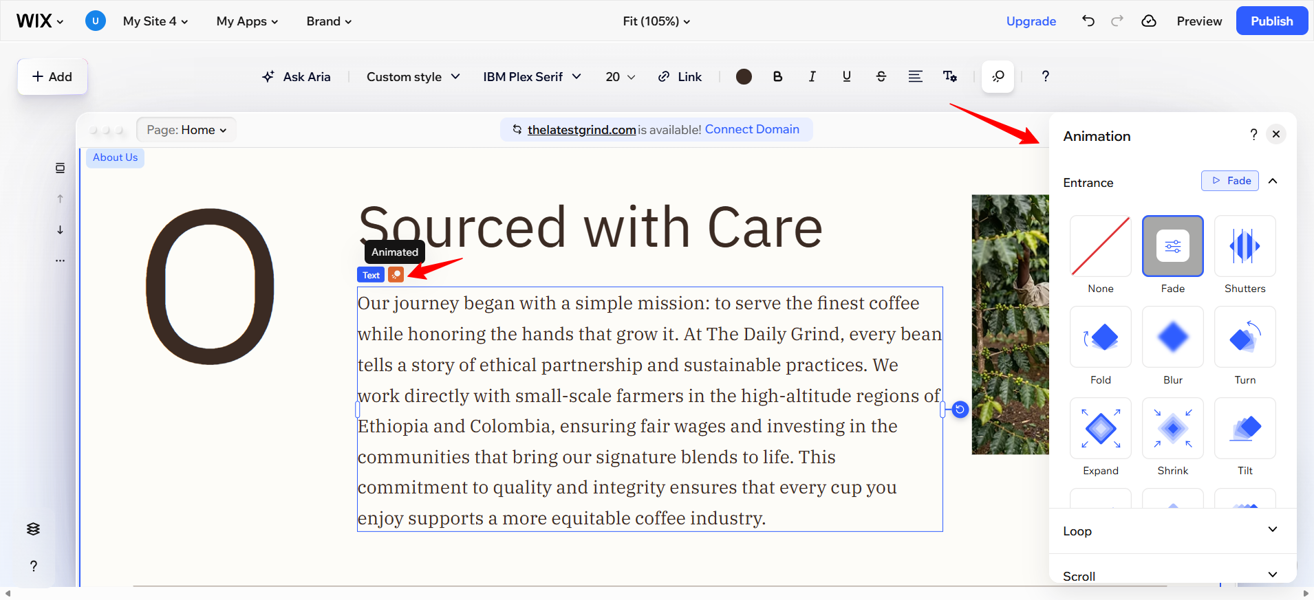Click the Upgrade link
The height and width of the screenshot is (600, 1314).
tap(1031, 21)
